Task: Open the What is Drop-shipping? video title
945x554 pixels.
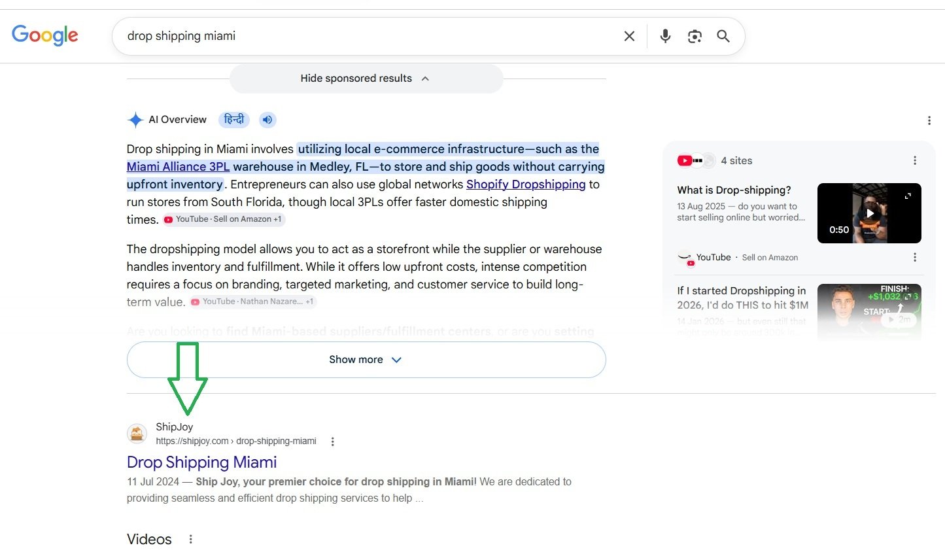Action: pos(734,190)
